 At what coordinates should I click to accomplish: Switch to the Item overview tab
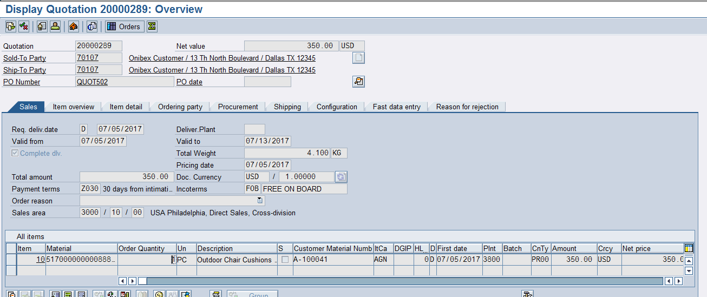[74, 107]
